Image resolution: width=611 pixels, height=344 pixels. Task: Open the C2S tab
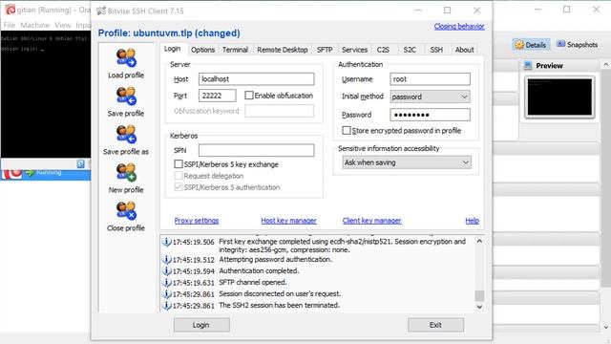point(383,50)
